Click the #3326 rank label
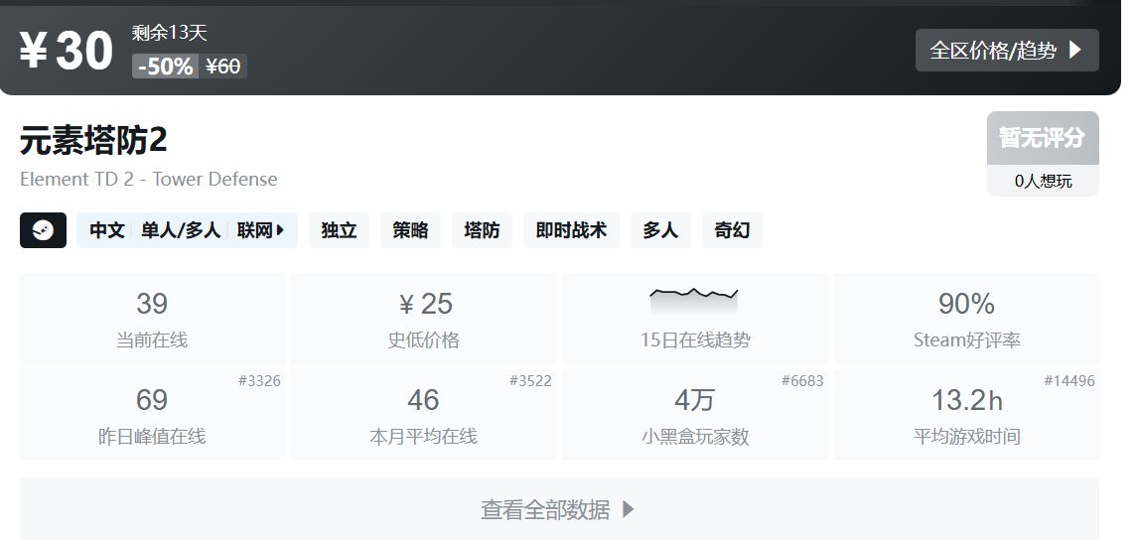Image resolution: width=1135 pixels, height=540 pixels. pos(259,381)
